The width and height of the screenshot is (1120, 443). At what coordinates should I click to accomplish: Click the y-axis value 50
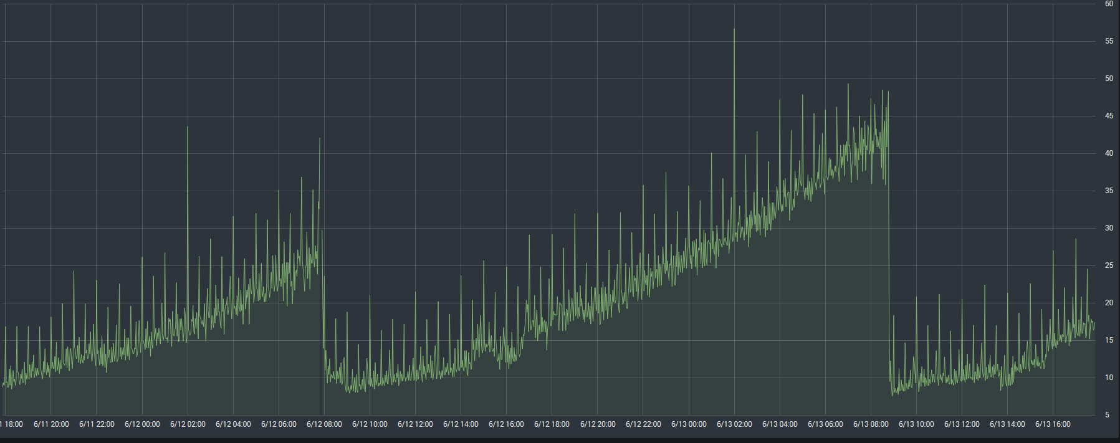click(1109, 79)
